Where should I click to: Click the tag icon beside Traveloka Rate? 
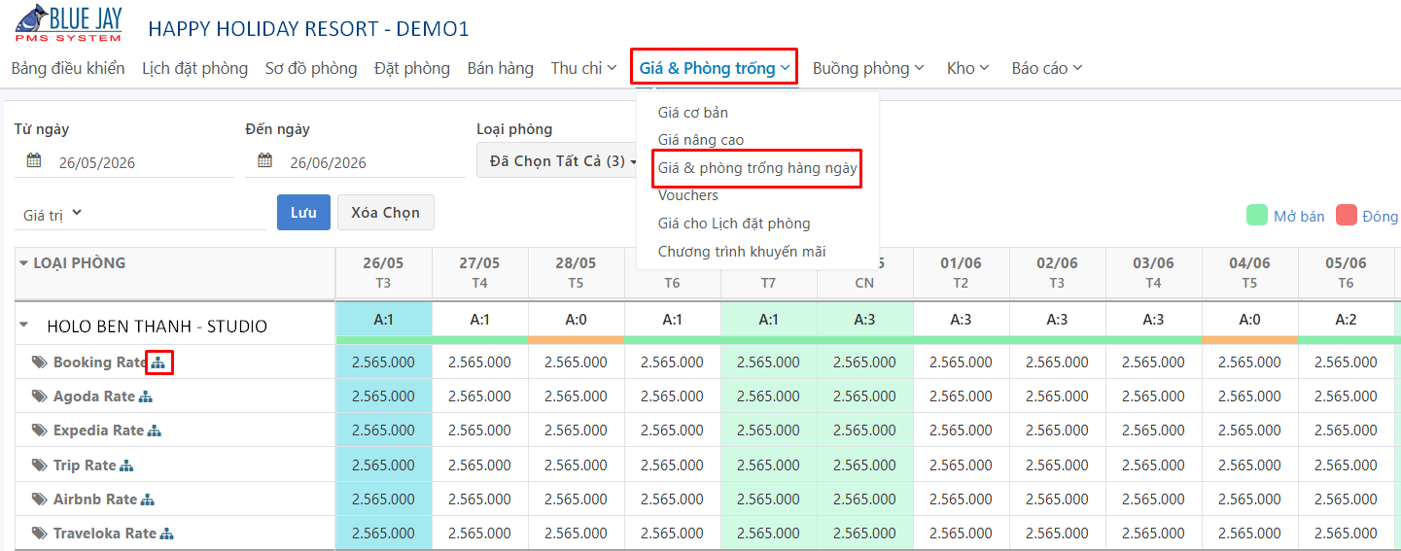coord(39,534)
